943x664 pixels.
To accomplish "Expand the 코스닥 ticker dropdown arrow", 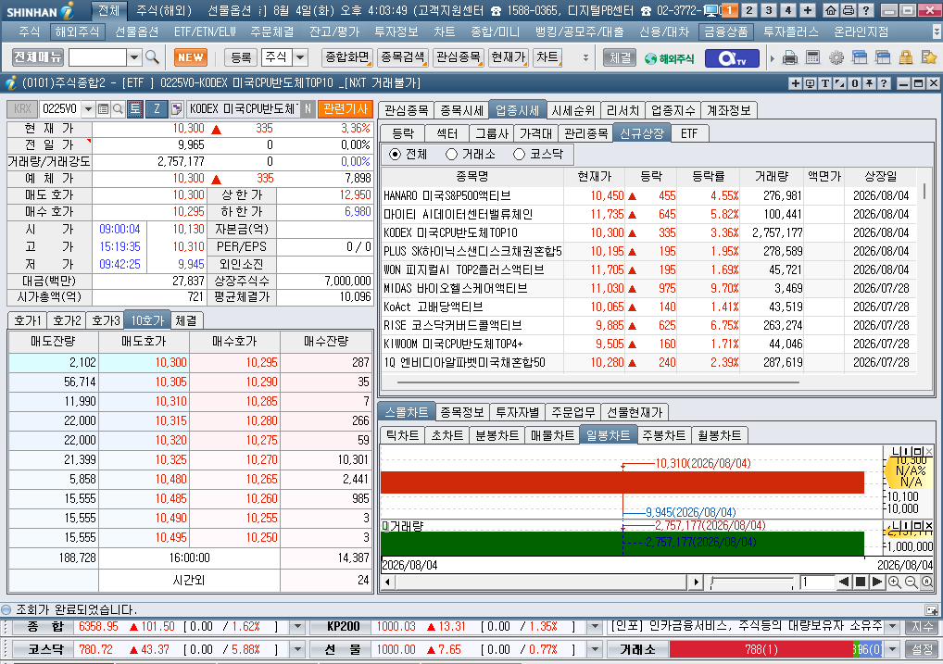I will coord(297,649).
